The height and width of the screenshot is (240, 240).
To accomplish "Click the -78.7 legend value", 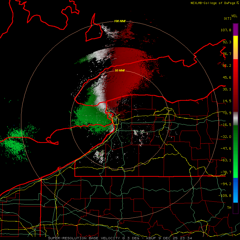I will pos(226,172).
